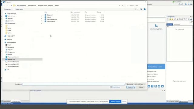Expand the Открыть button split arrow
The image size is (194, 109).
134,87
